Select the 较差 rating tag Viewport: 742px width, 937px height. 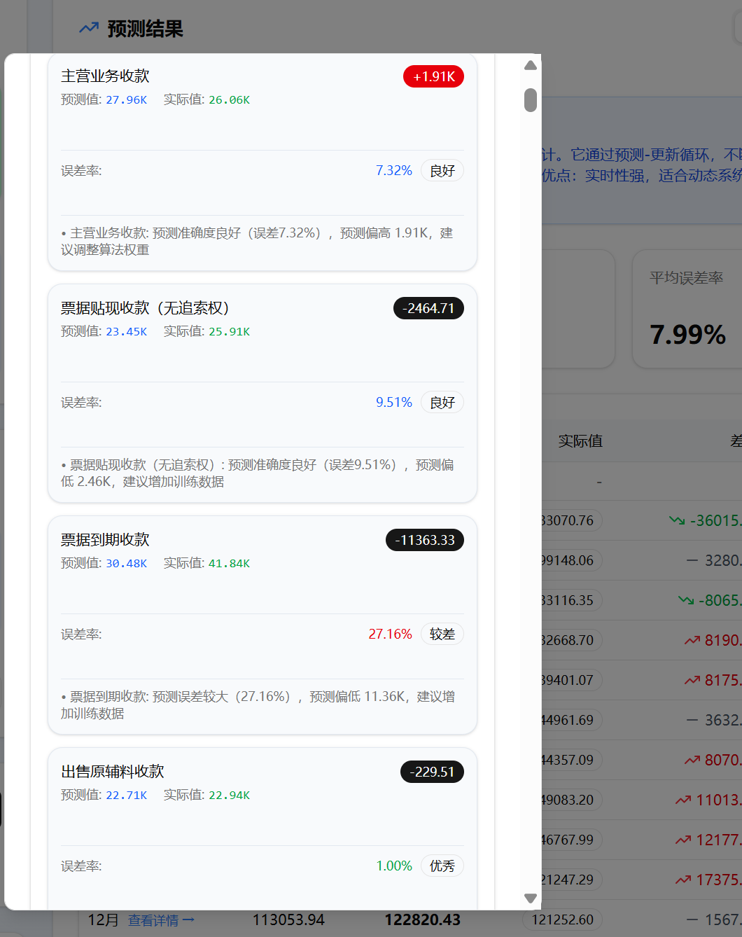(x=442, y=634)
